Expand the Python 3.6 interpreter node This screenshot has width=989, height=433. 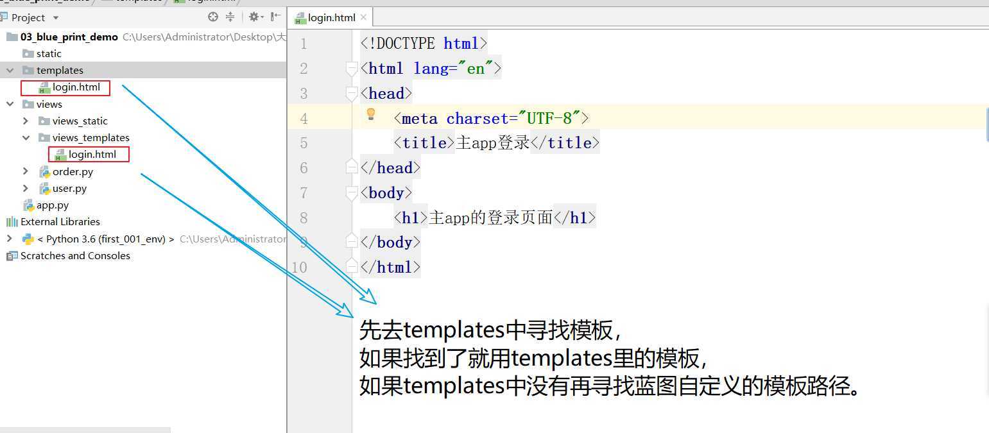(x=8, y=238)
